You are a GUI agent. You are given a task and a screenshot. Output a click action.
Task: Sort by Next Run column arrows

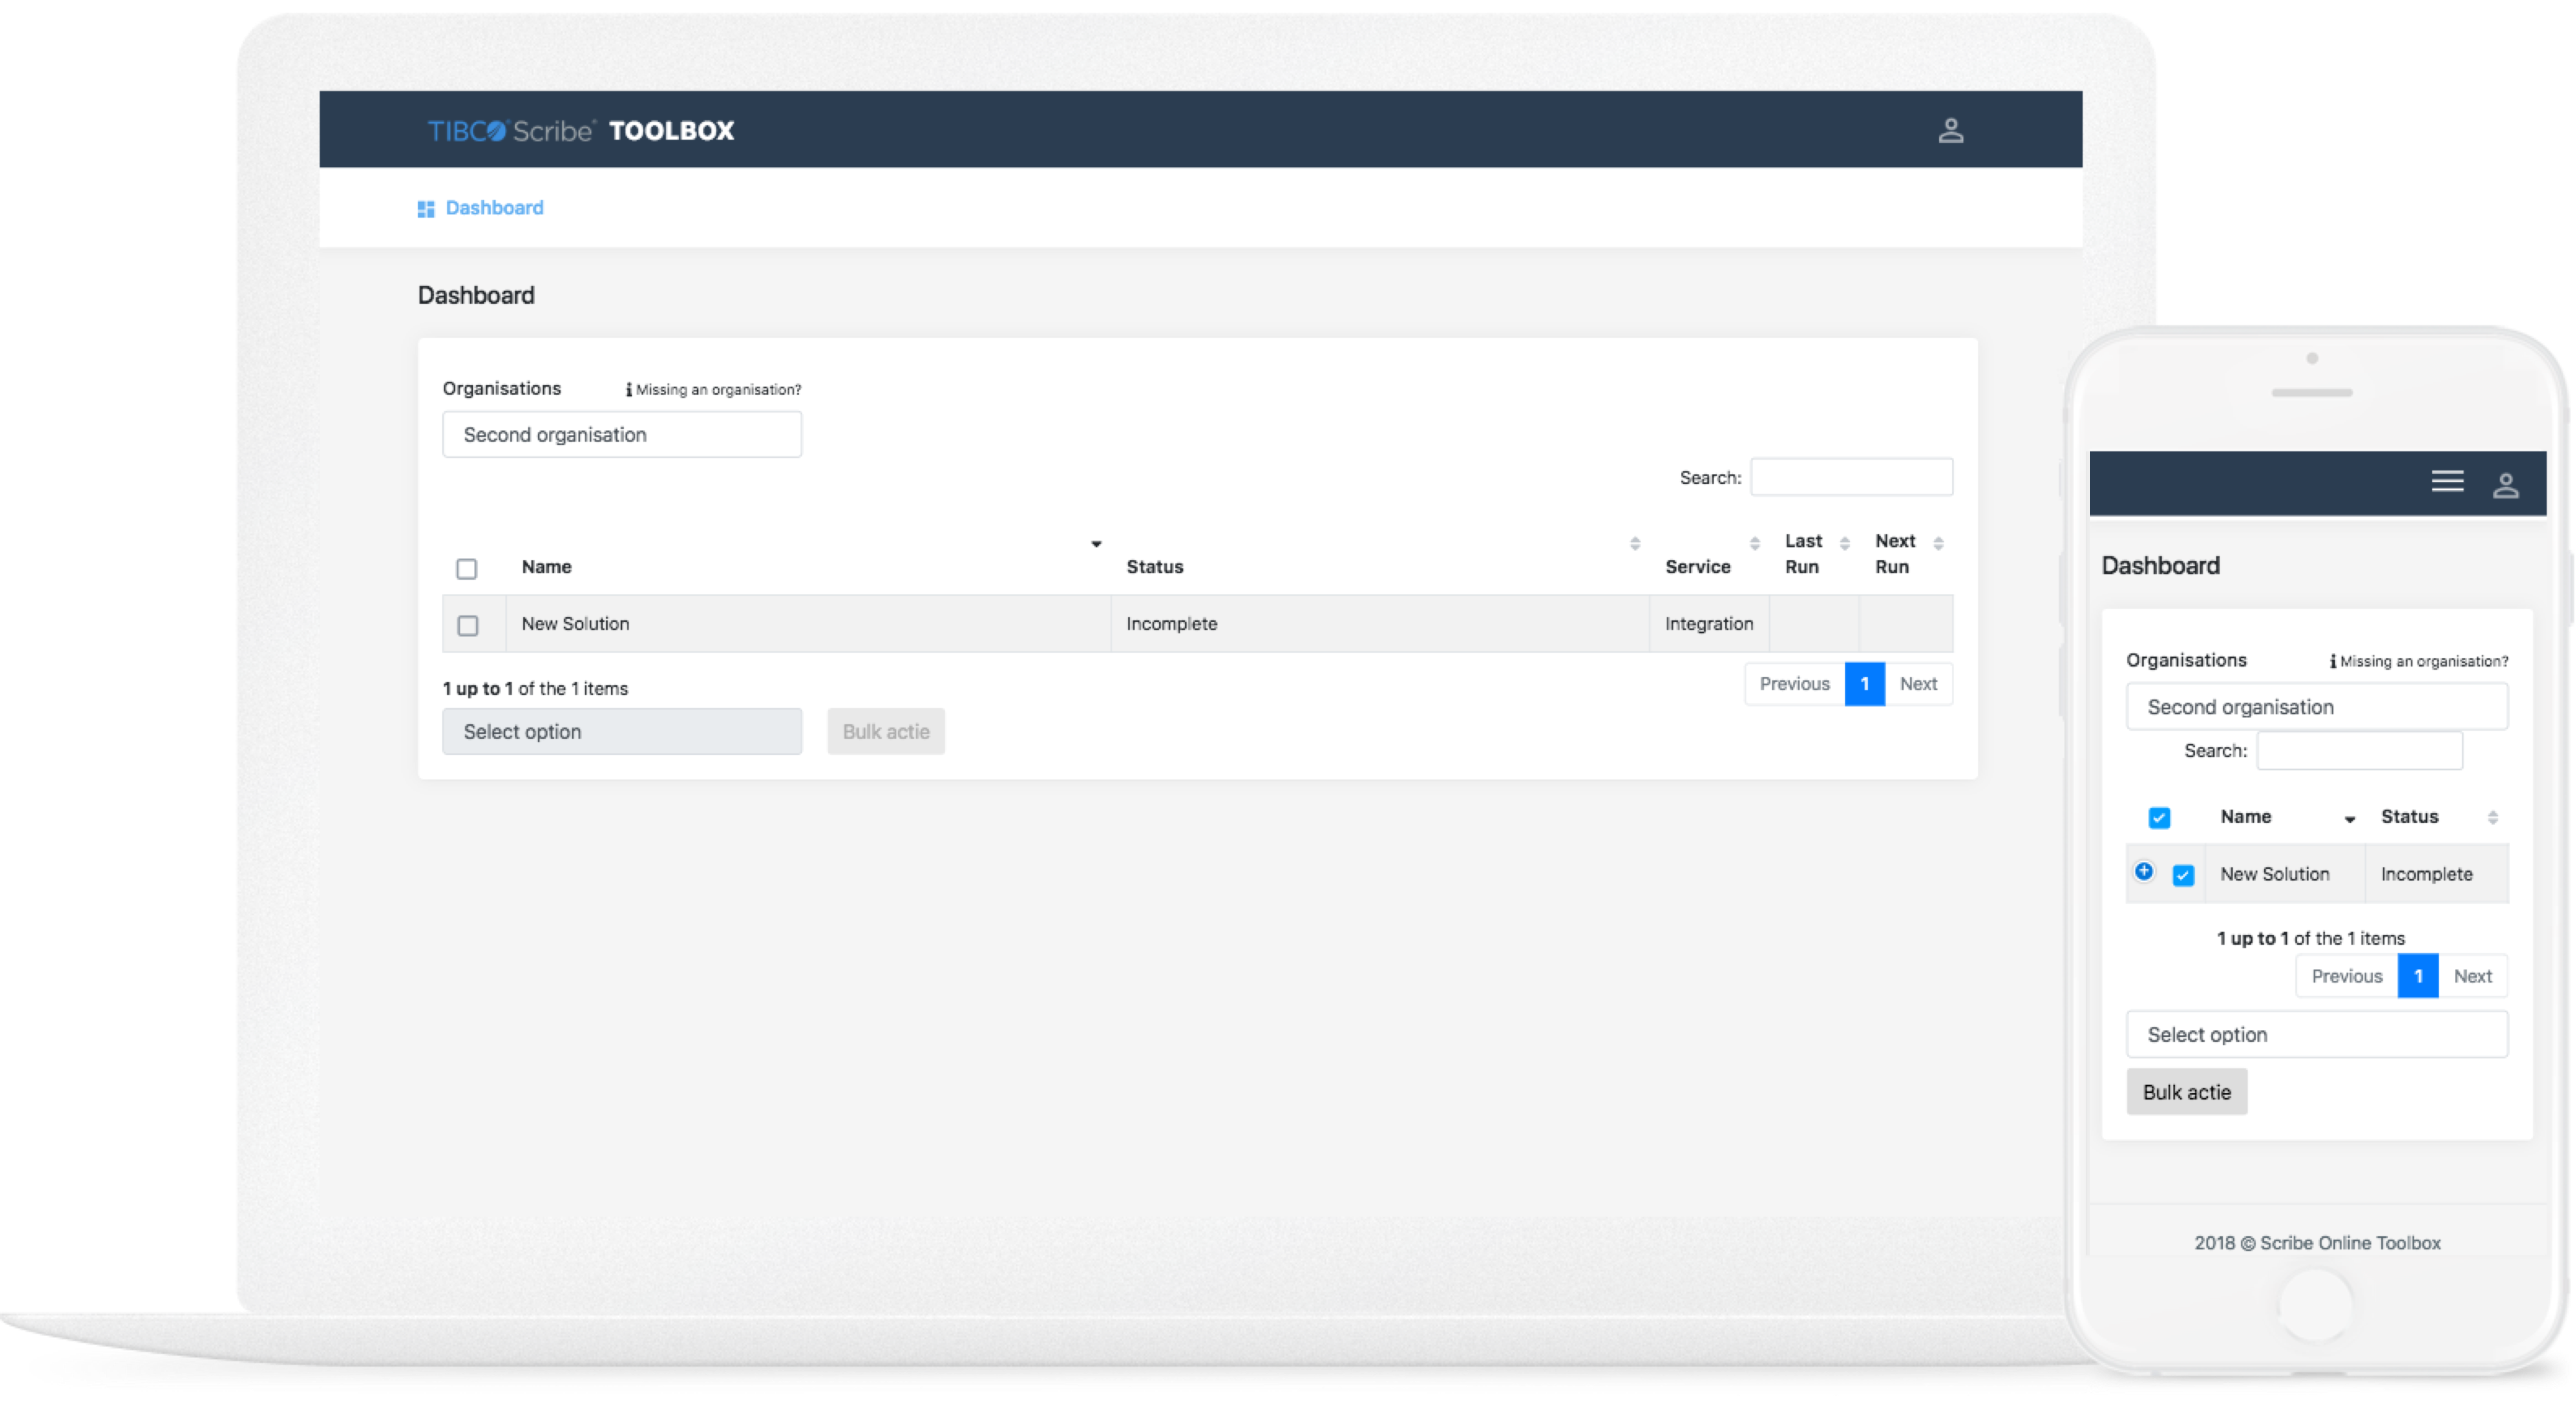tap(1938, 543)
